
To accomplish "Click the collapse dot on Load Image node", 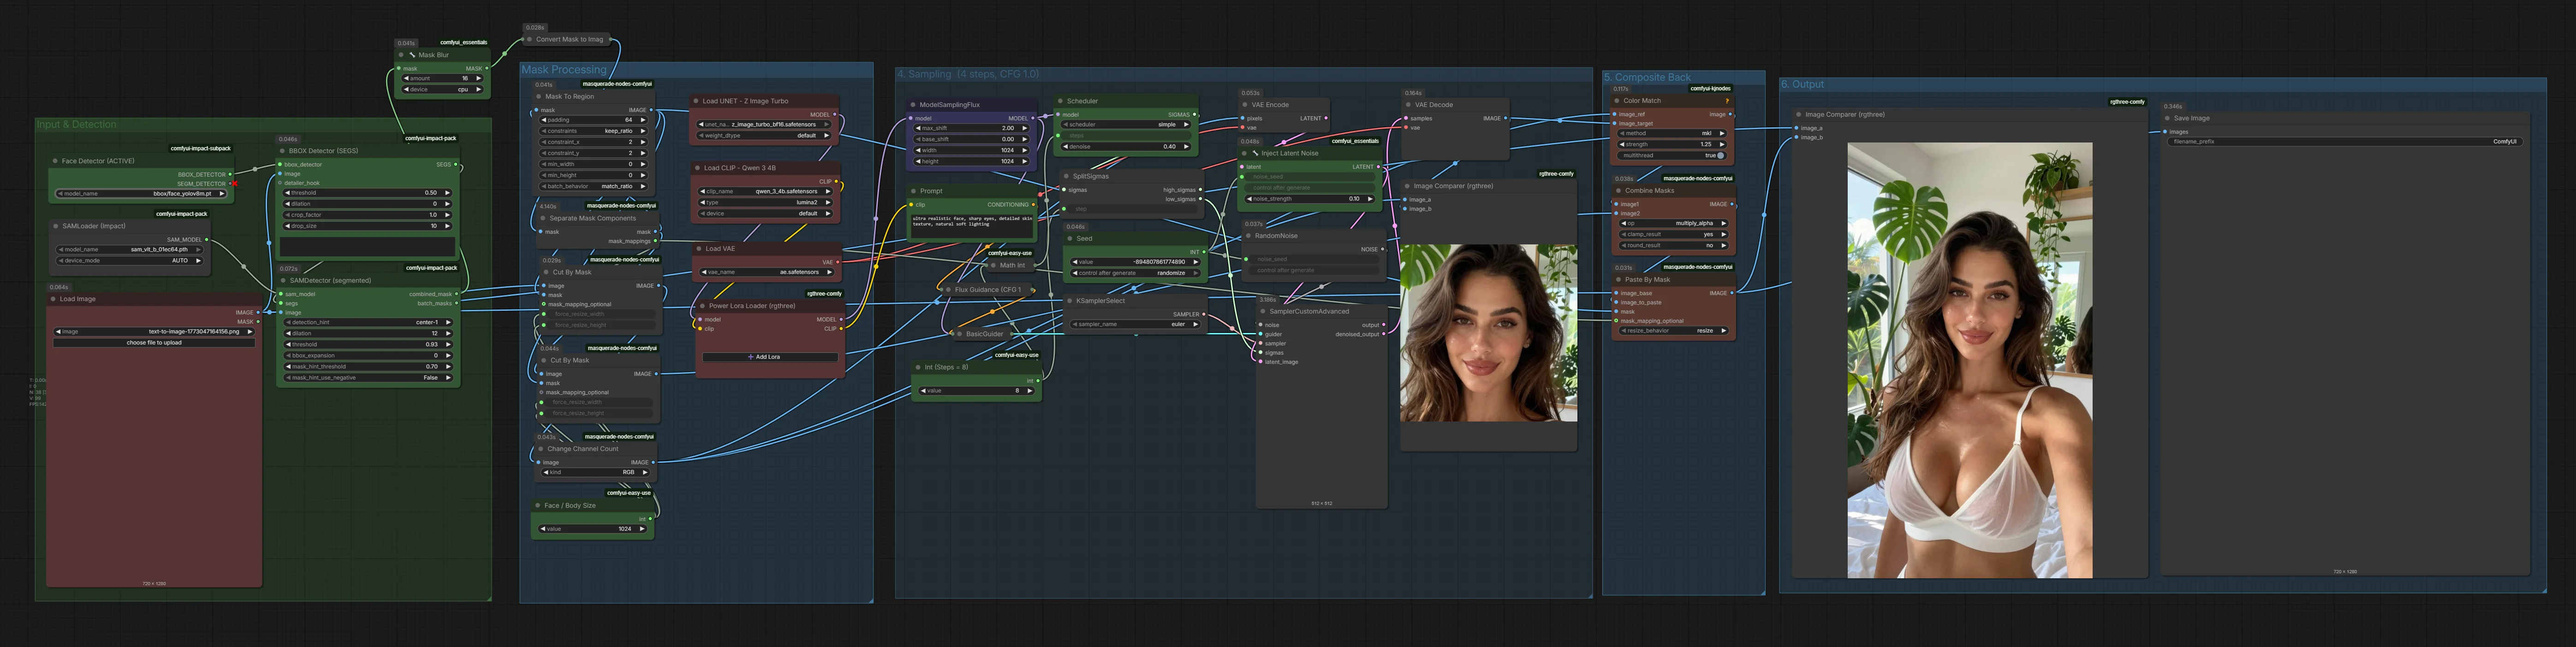I will pos(54,299).
